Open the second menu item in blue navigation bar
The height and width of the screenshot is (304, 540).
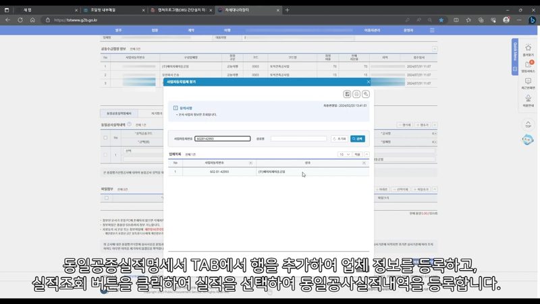(x=155, y=30)
